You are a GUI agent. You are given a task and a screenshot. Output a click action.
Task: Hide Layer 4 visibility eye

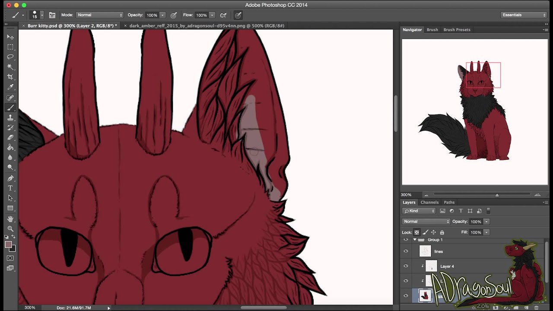[406, 266]
